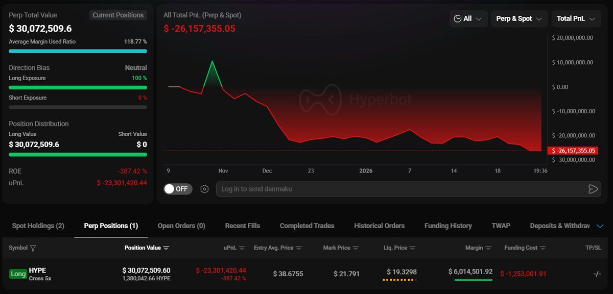Toggle the danmaku OFF switch
613x294 pixels.
pos(178,189)
